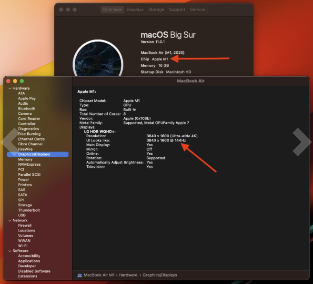Screen dimensions: 313x284
Task: Open the Displays tab in About window
Action: 135,10
